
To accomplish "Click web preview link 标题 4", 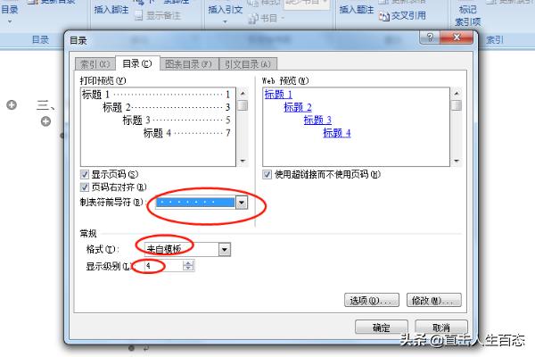I will (x=337, y=133).
